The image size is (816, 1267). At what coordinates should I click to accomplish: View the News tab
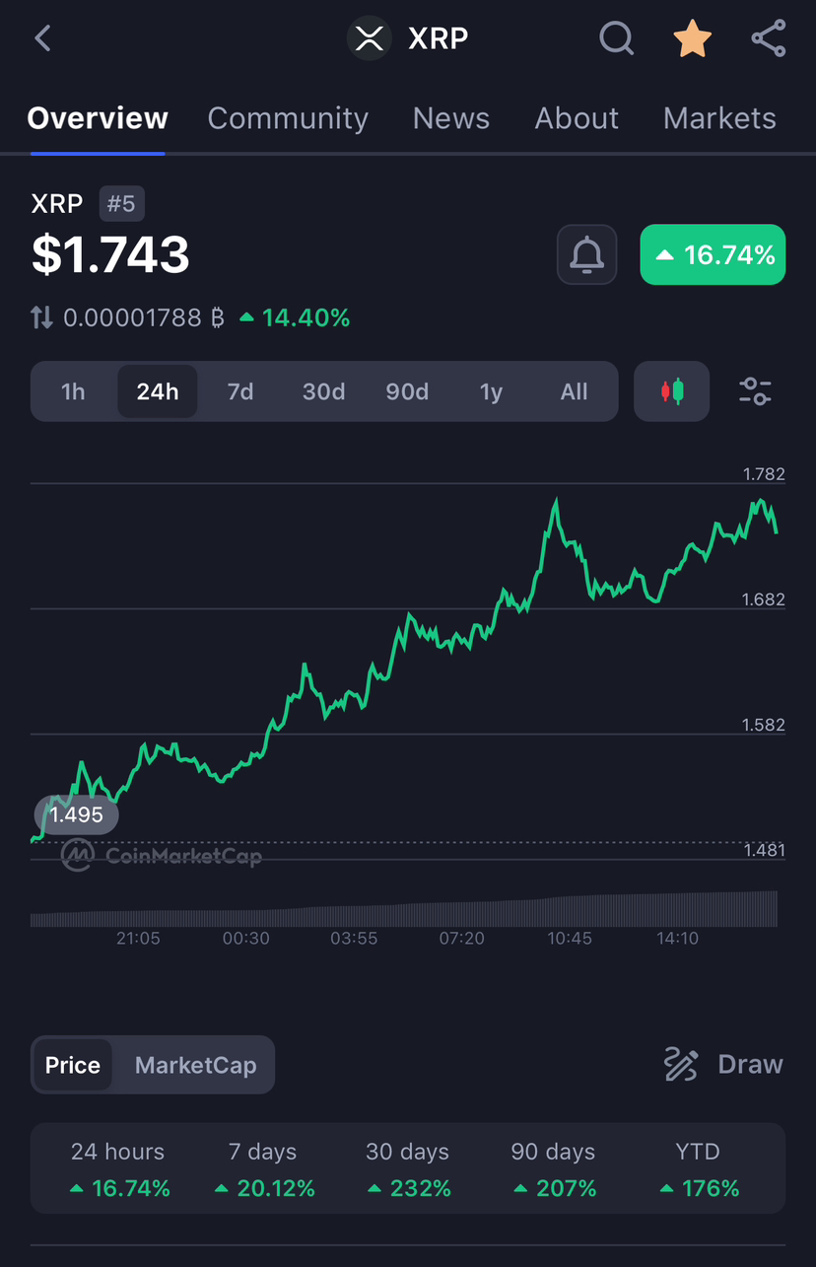point(450,118)
